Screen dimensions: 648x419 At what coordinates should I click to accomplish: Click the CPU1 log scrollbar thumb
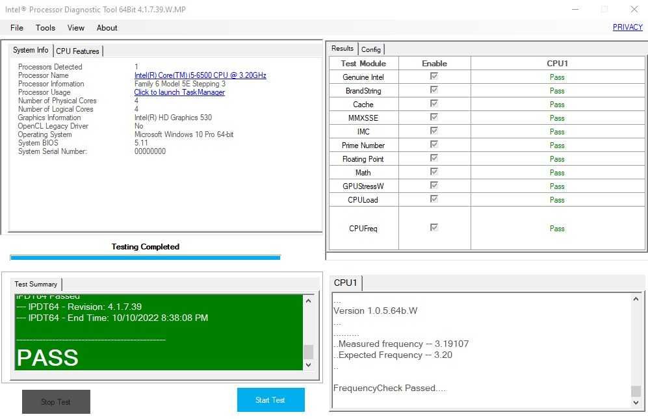point(636,391)
